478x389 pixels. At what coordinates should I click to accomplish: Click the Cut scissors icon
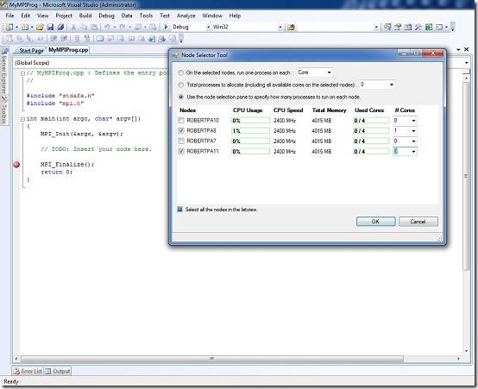(73, 27)
